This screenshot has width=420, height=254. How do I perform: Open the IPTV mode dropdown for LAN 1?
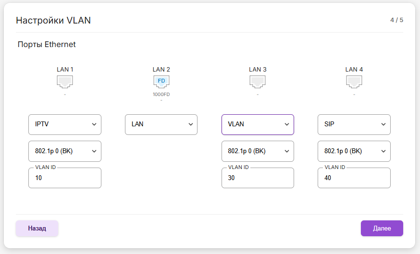65,124
